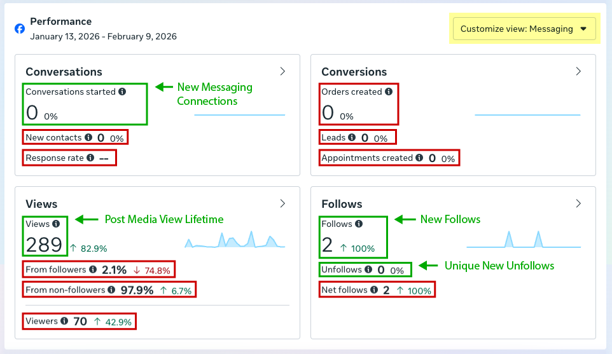Open the Views card arrow
This screenshot has width=612, height=354.
282,203
